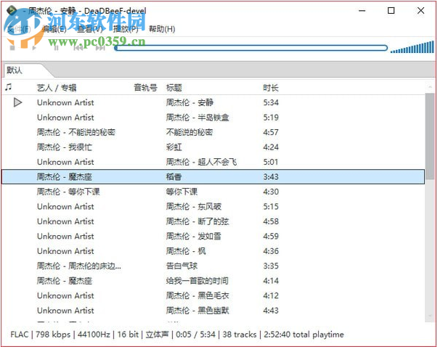Close the DeaDBeeF window
Viewport: 443px width, 352px height.
point(421,11)
